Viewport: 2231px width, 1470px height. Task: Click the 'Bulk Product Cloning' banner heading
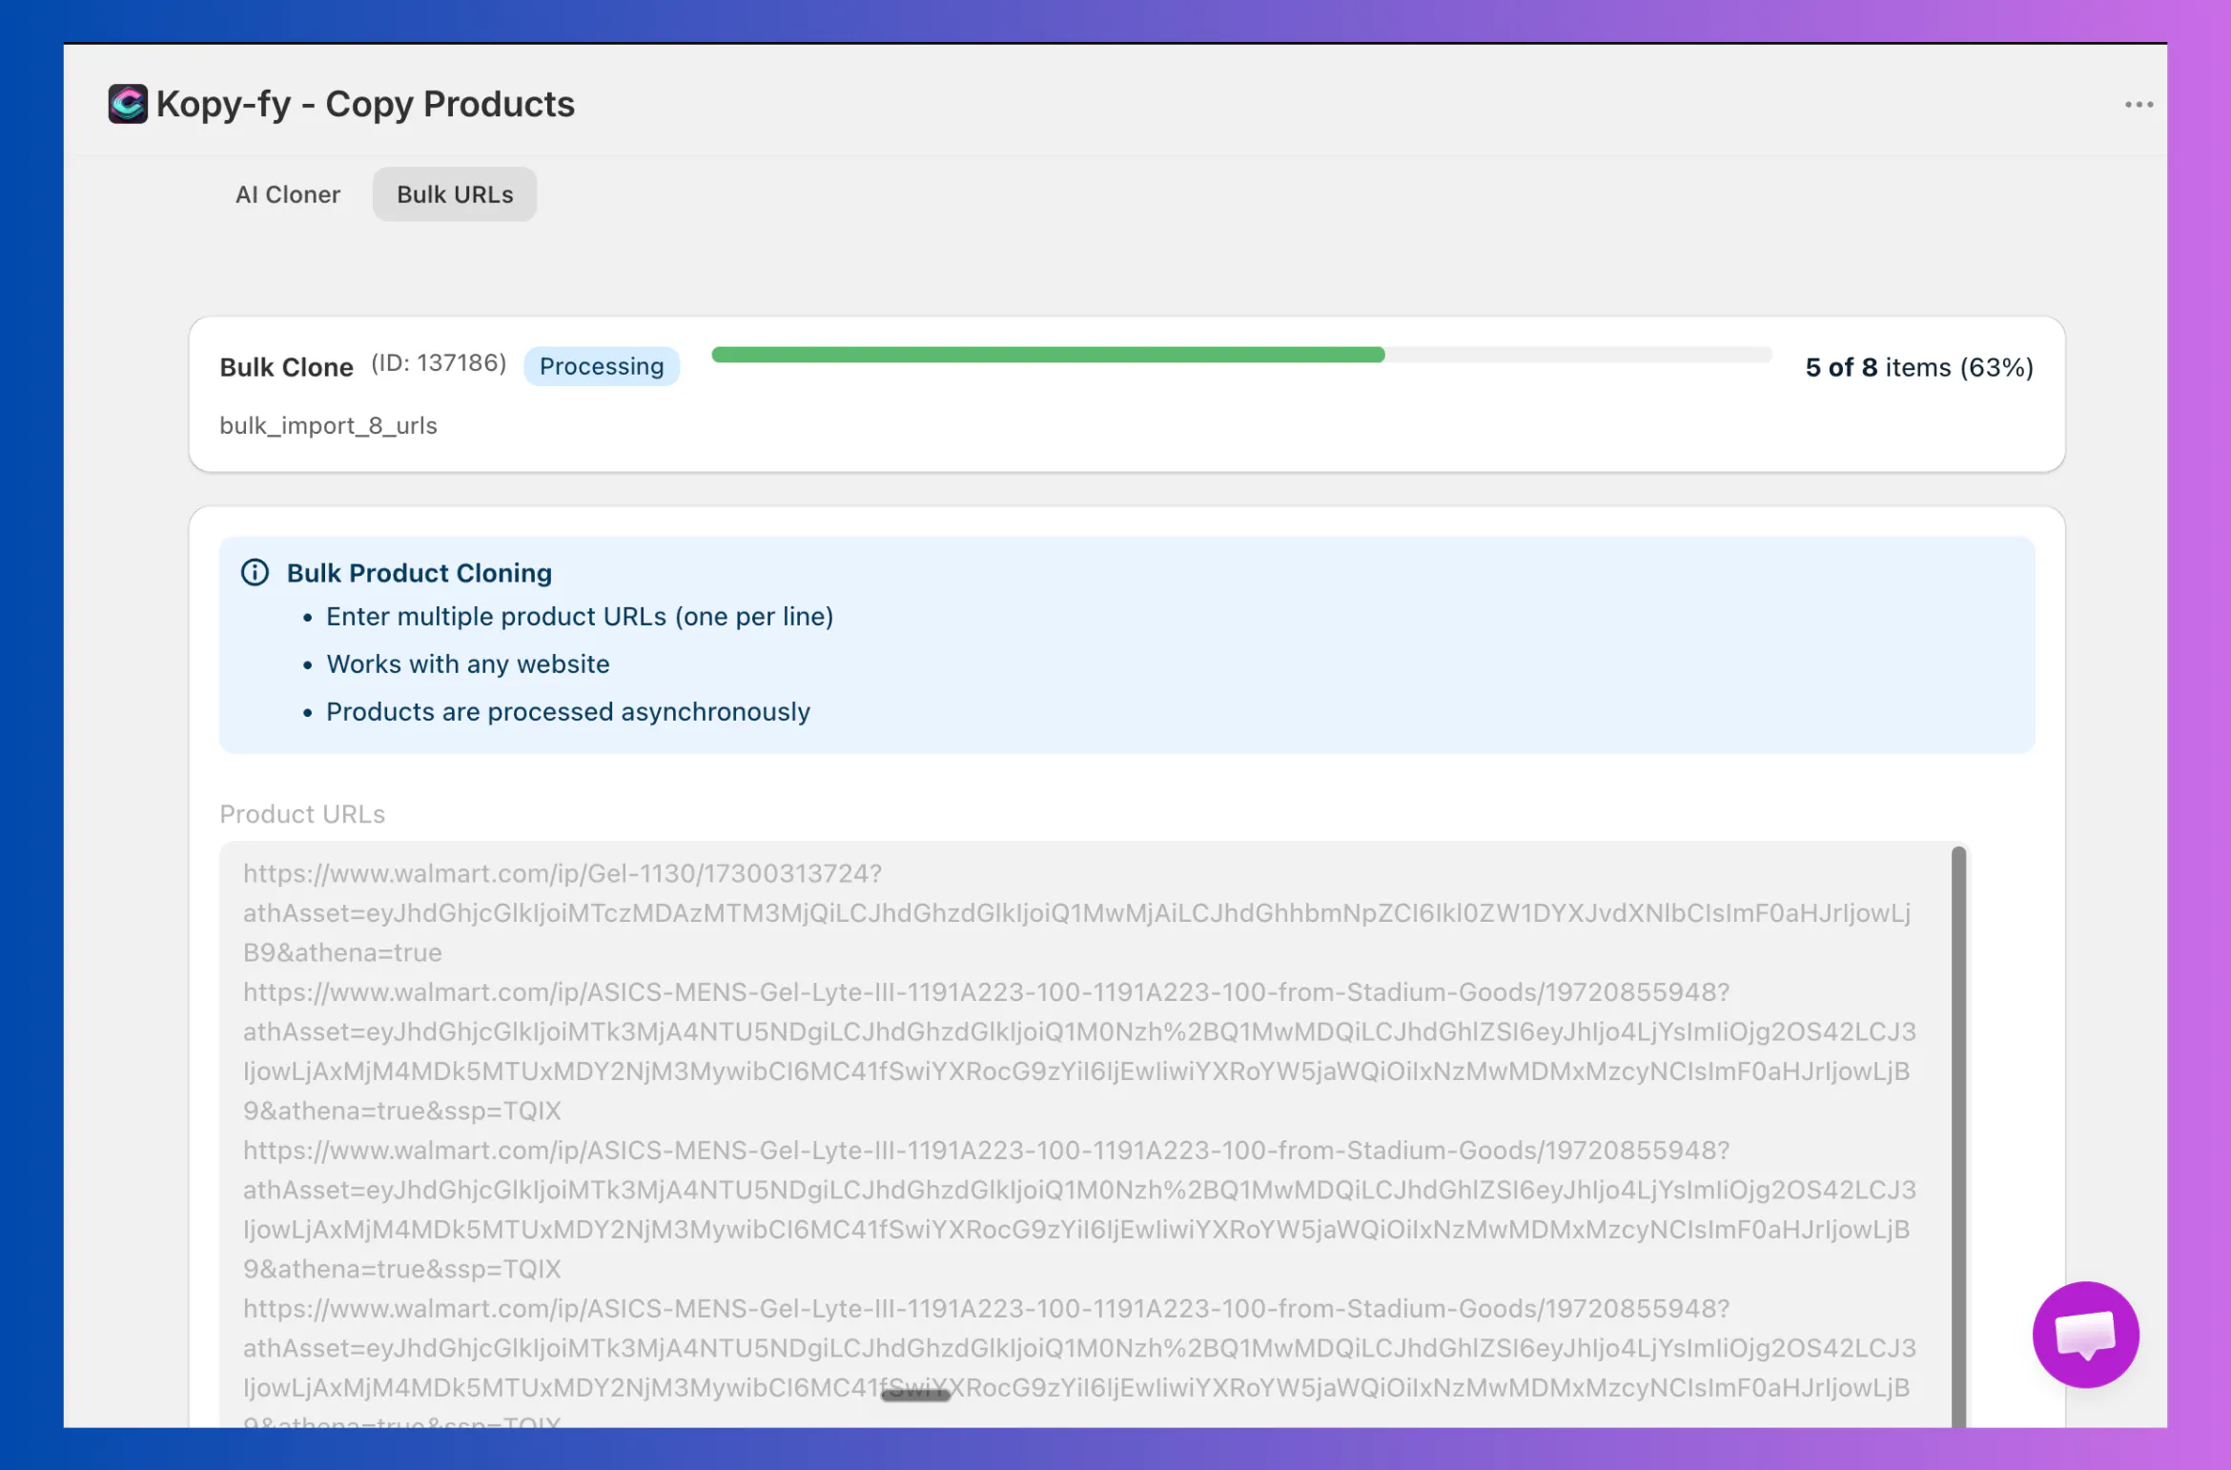pyautogui.click(x=420, y=573)
